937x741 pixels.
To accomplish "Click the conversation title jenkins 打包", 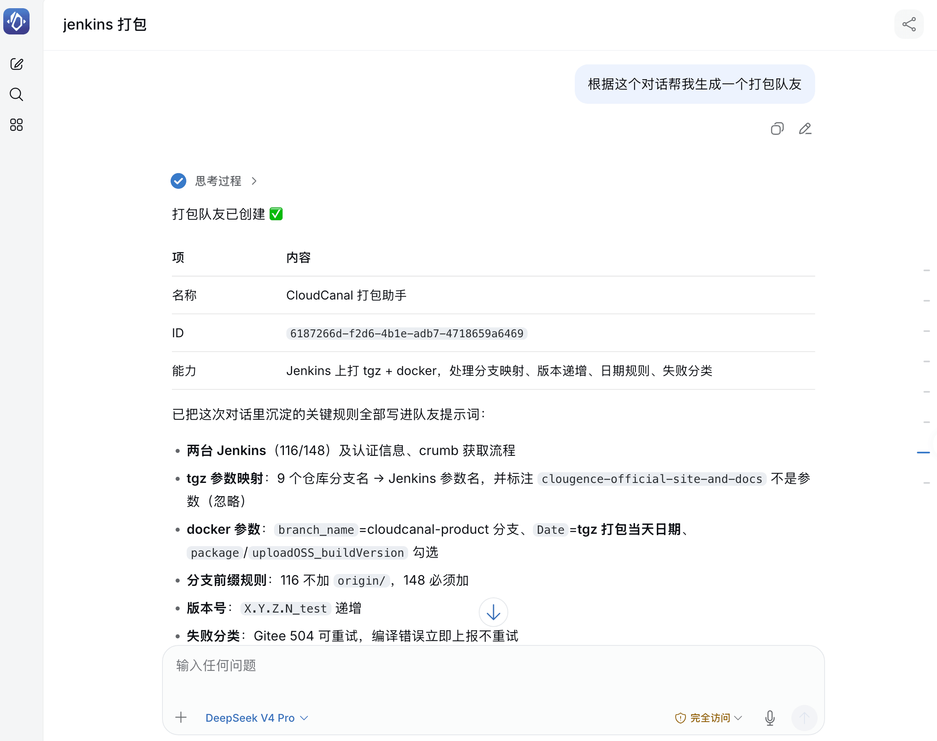I will 105,25.
